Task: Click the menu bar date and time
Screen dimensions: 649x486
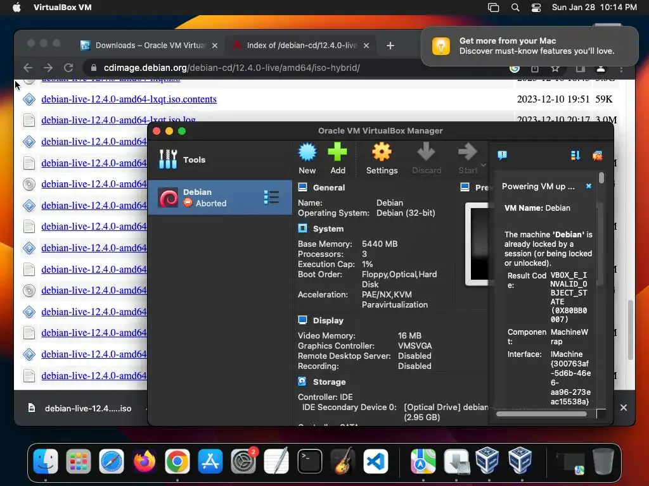Action: coord(594,8)
